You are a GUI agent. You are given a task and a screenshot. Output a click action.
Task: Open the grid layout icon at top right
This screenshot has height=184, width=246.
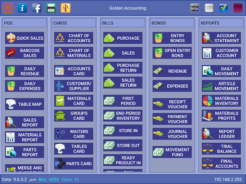[195, 8]
